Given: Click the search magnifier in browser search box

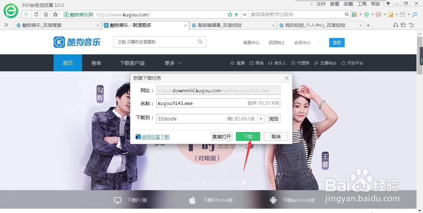Looking at the screenshot, I should click(347, 14).
